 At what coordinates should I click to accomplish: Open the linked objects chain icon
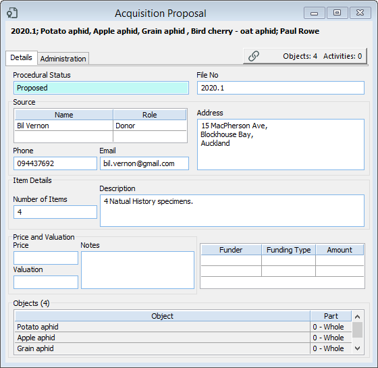click(x=254, y=56)
